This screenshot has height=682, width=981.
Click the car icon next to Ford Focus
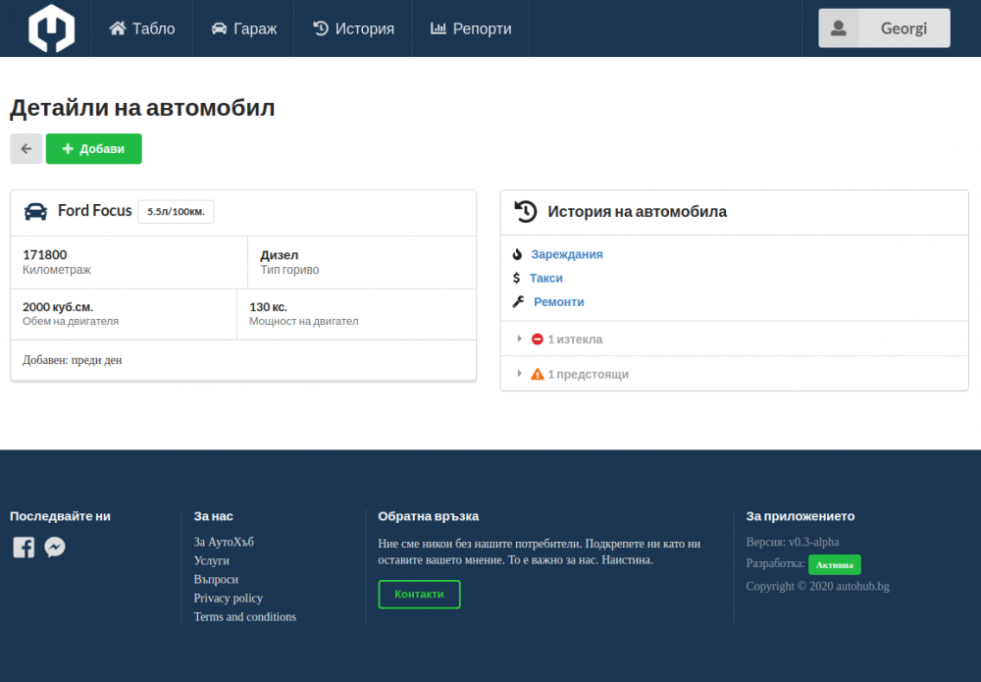point(35,212)
